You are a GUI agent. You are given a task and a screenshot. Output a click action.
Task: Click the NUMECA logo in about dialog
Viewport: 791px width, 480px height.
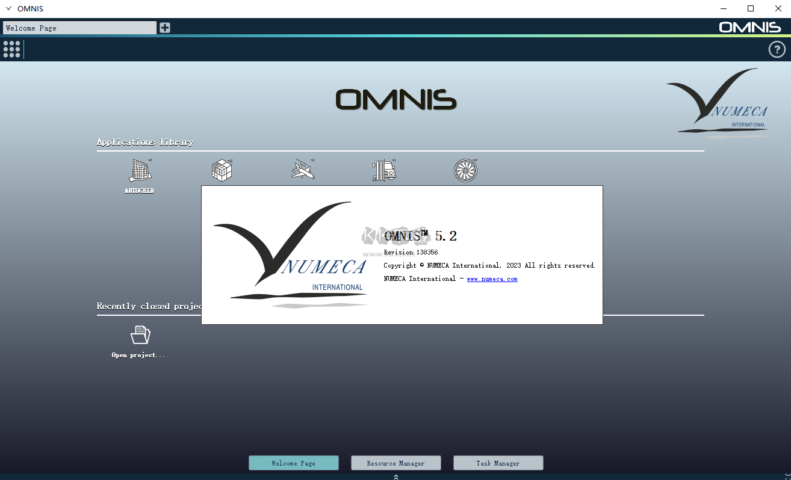pyautogui.click(x=291, y=255)
